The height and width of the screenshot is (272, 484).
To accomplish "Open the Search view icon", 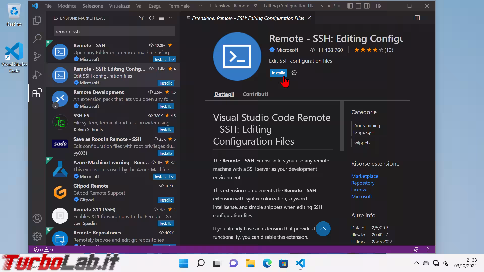I will click(37, 39).
